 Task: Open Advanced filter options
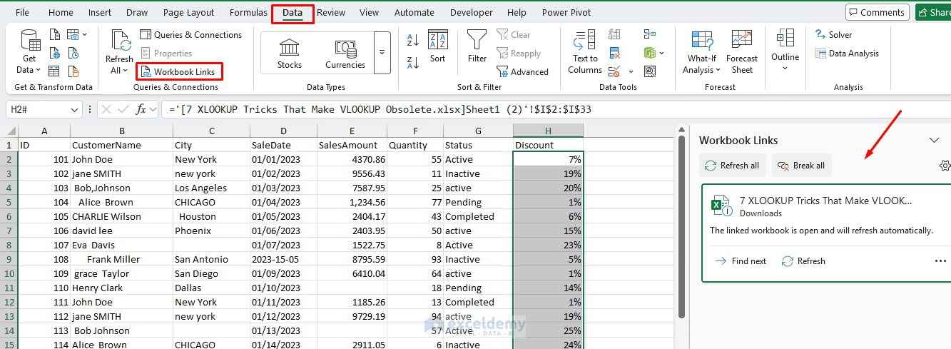(x=523, y=71)
